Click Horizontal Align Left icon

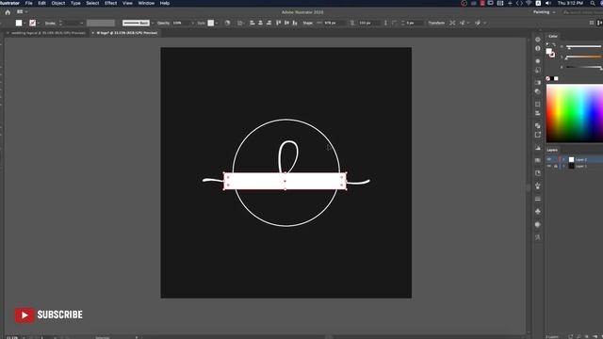point(253,23)
